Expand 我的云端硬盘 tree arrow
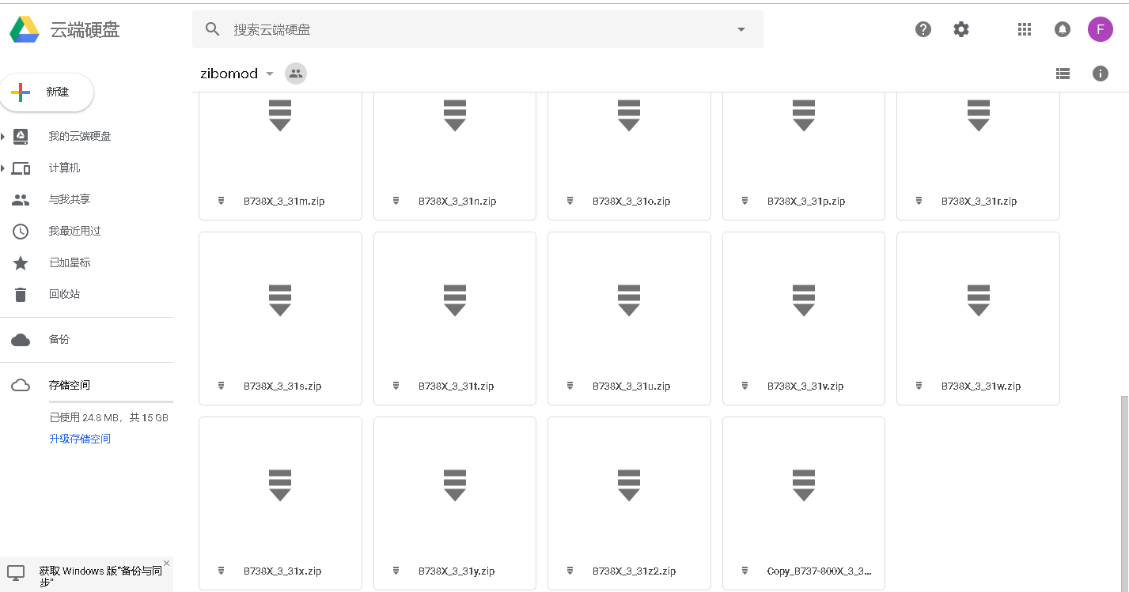Viewport: 1129px width, 592px height. [3, 136]
